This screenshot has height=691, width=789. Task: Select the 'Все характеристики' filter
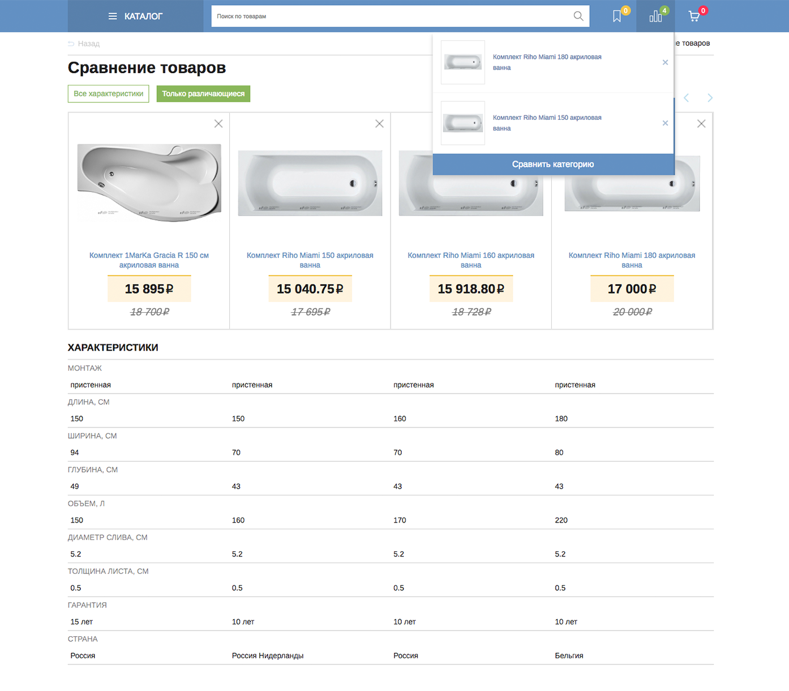pyautogui.click(x=108, y=94)
